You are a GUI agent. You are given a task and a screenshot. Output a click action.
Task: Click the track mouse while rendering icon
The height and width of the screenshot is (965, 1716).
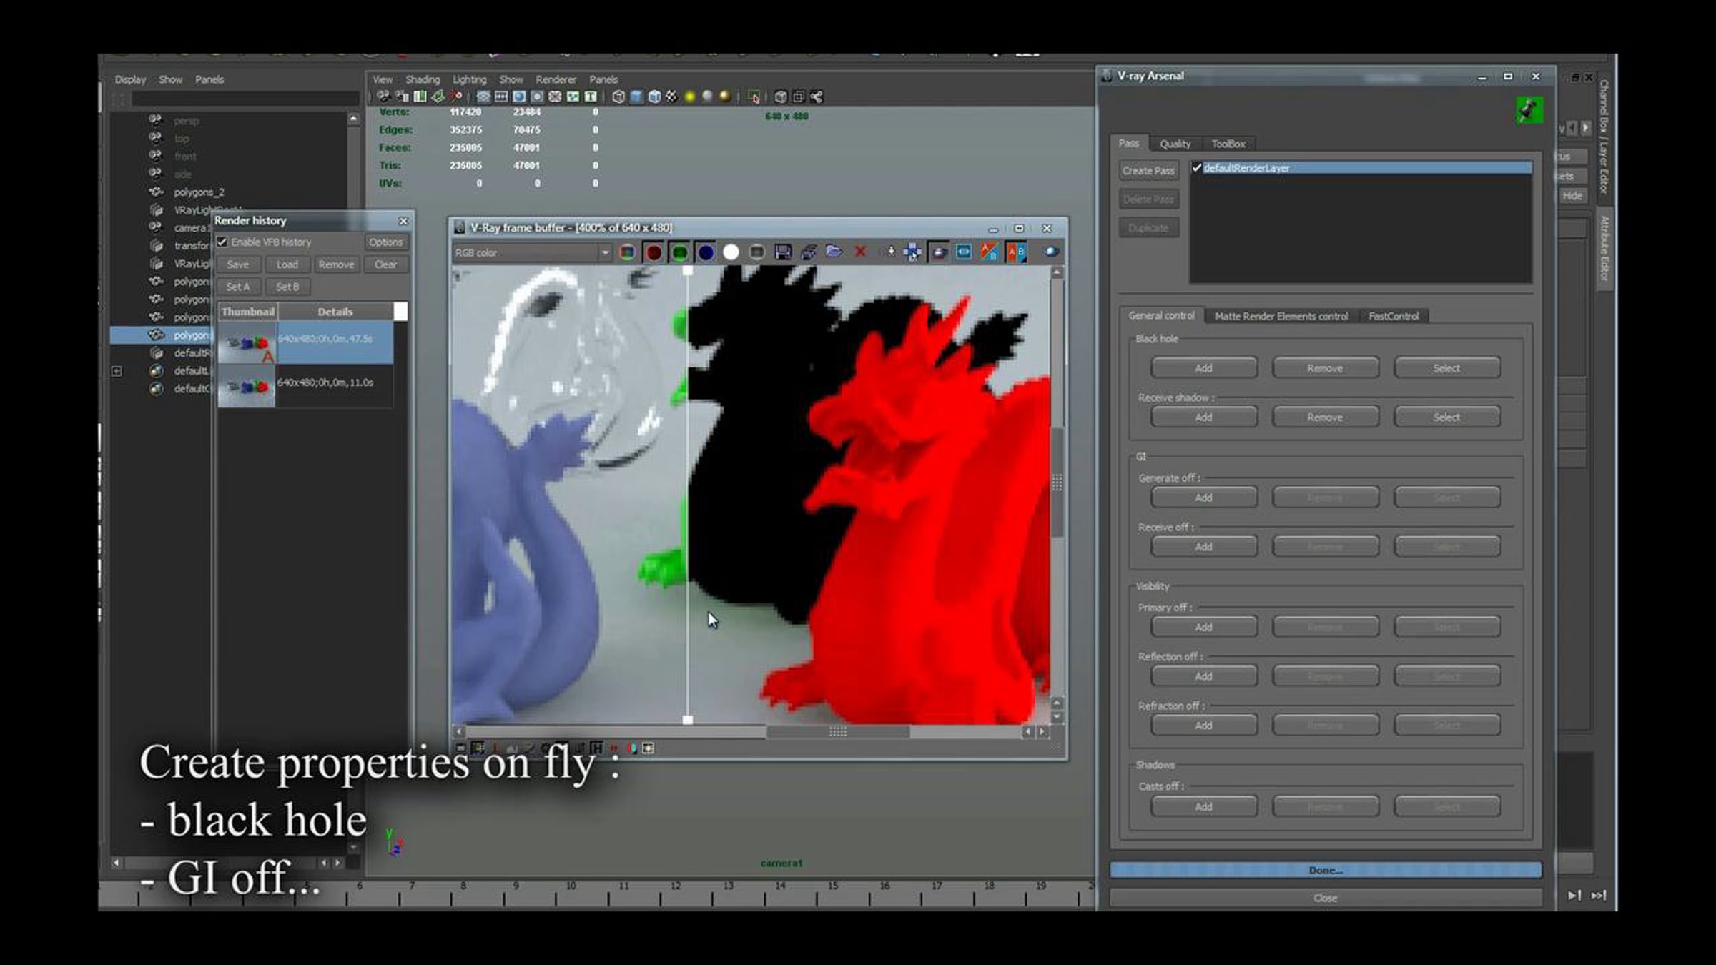coord(912,252)
